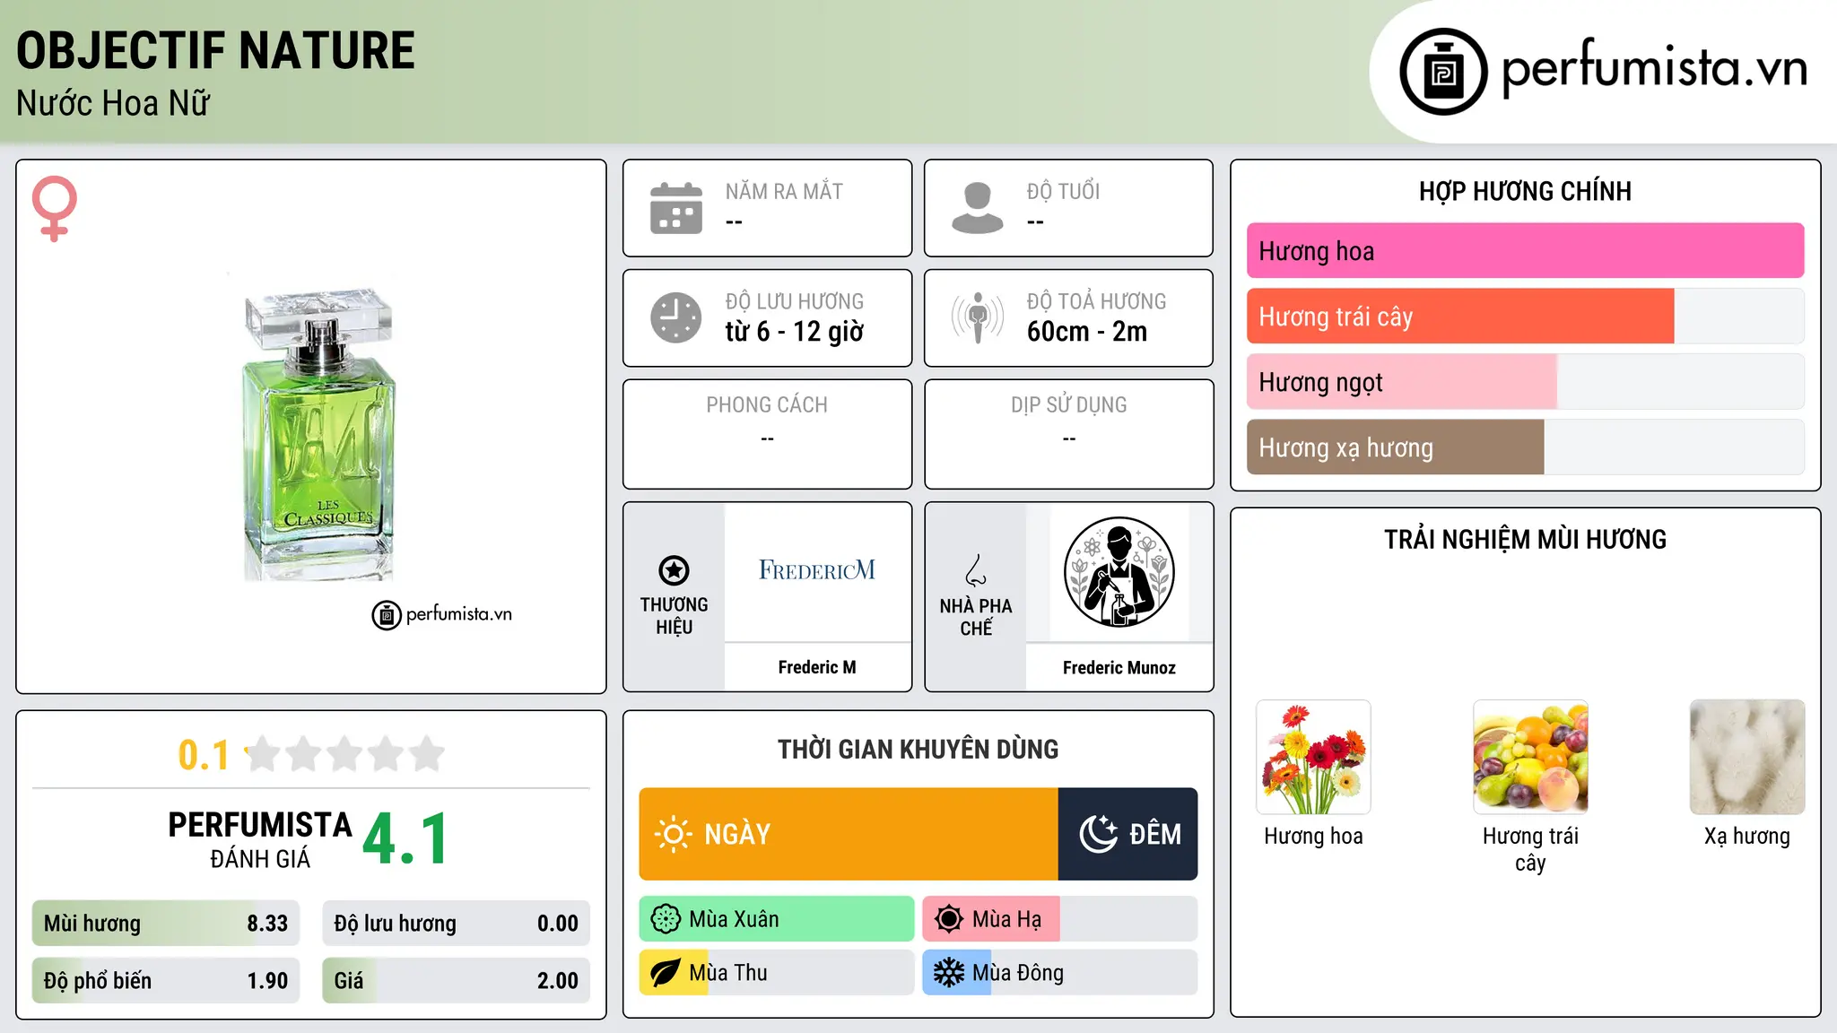Open the Hương hoa flower bouquet image
1837x1033 pixels.
(1313, 757)
